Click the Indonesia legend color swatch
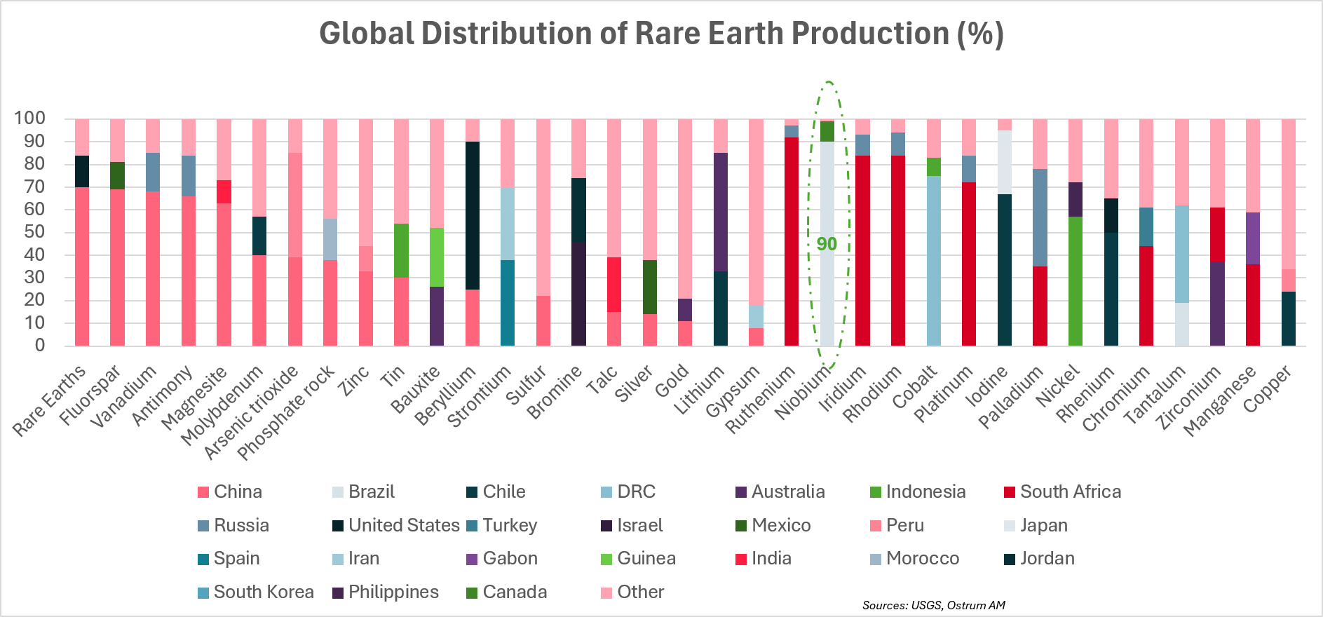 876,492
